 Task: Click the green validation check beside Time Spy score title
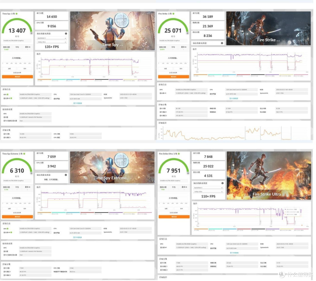pos(16,14)
